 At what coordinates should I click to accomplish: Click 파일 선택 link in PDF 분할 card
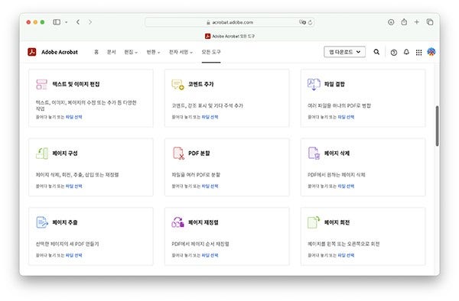click(210, 186)
